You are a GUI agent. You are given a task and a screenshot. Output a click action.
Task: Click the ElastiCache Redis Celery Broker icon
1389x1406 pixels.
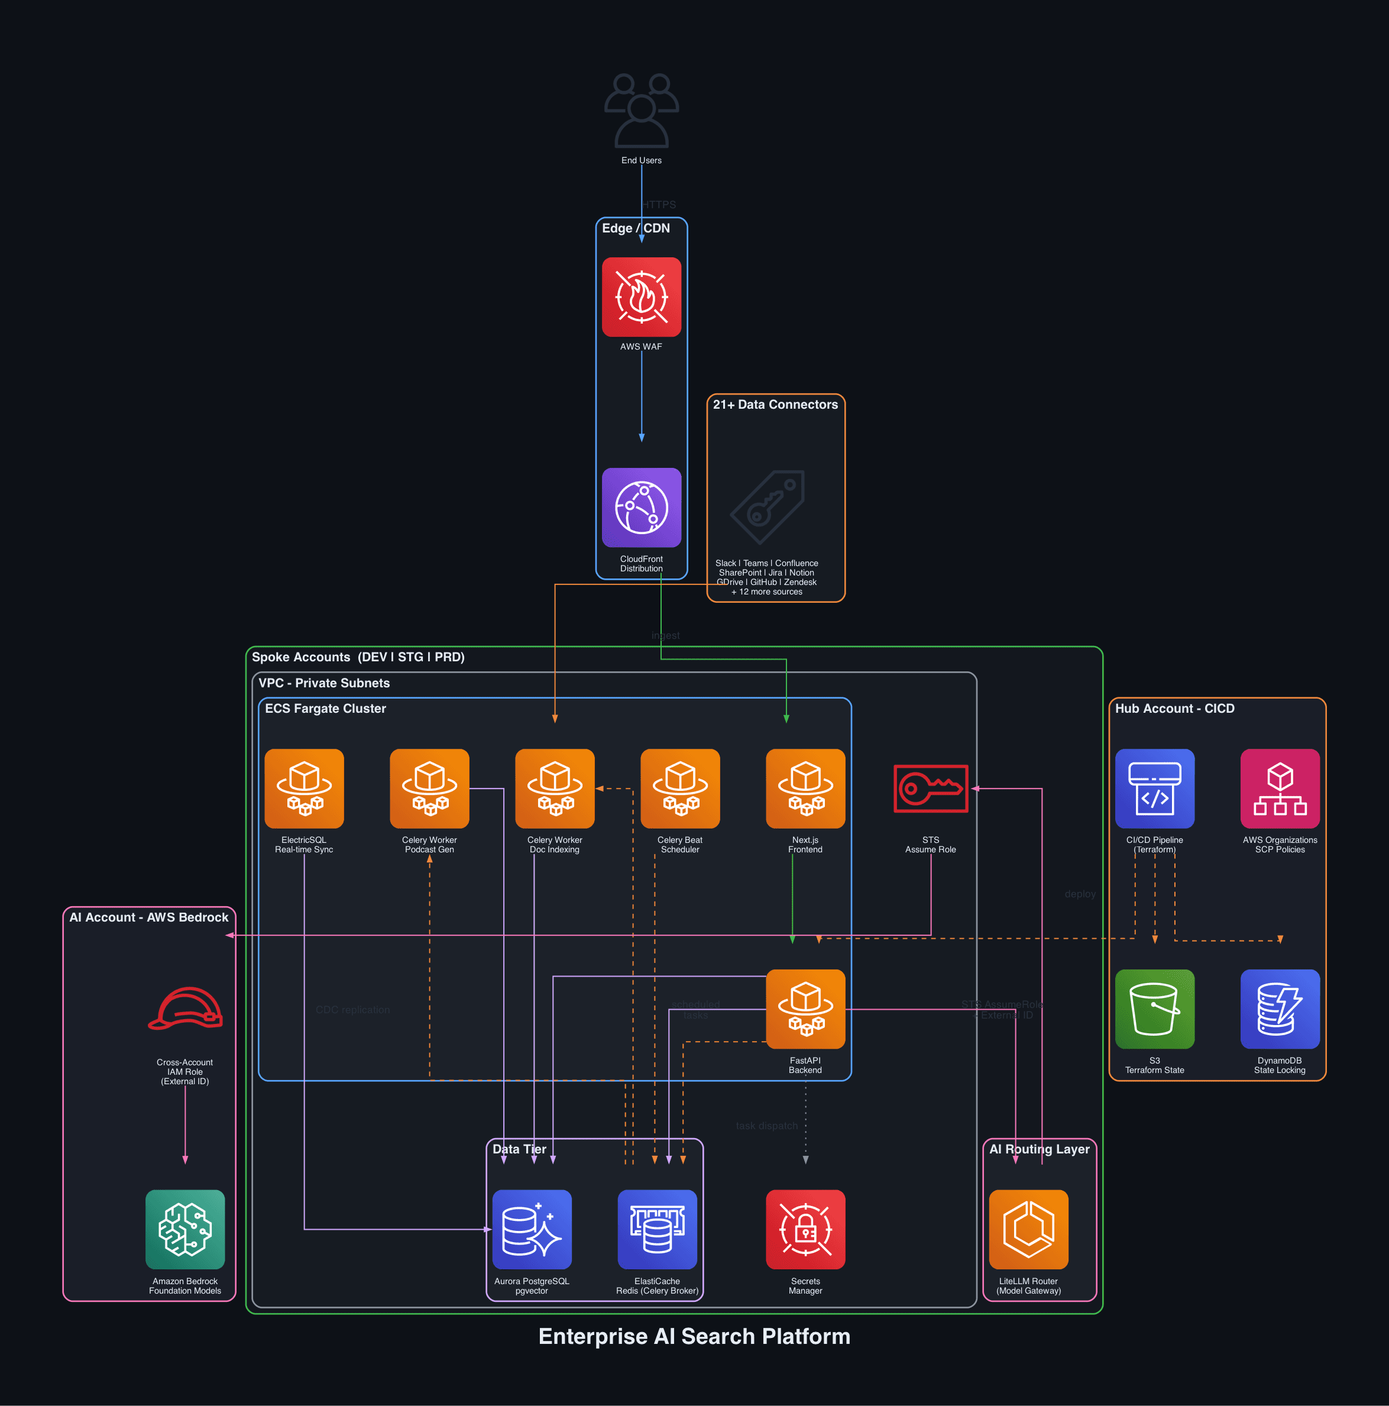(x=657, y=1230)
